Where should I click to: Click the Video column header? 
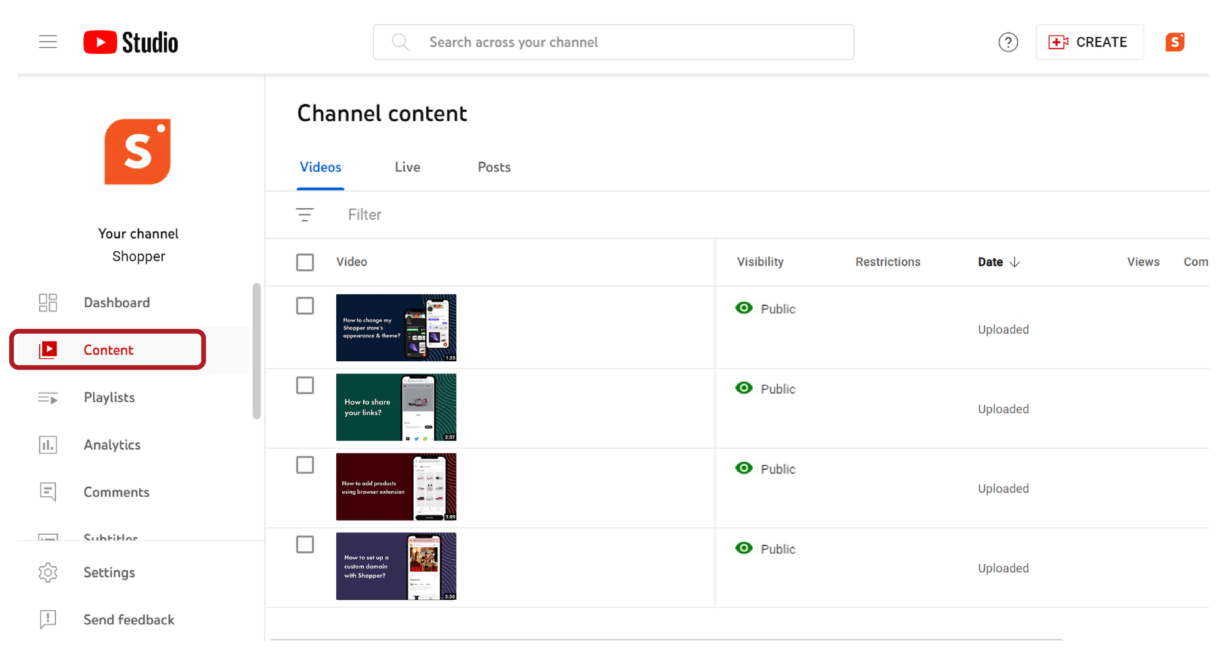pyautogui.click(x=352, y=262)
